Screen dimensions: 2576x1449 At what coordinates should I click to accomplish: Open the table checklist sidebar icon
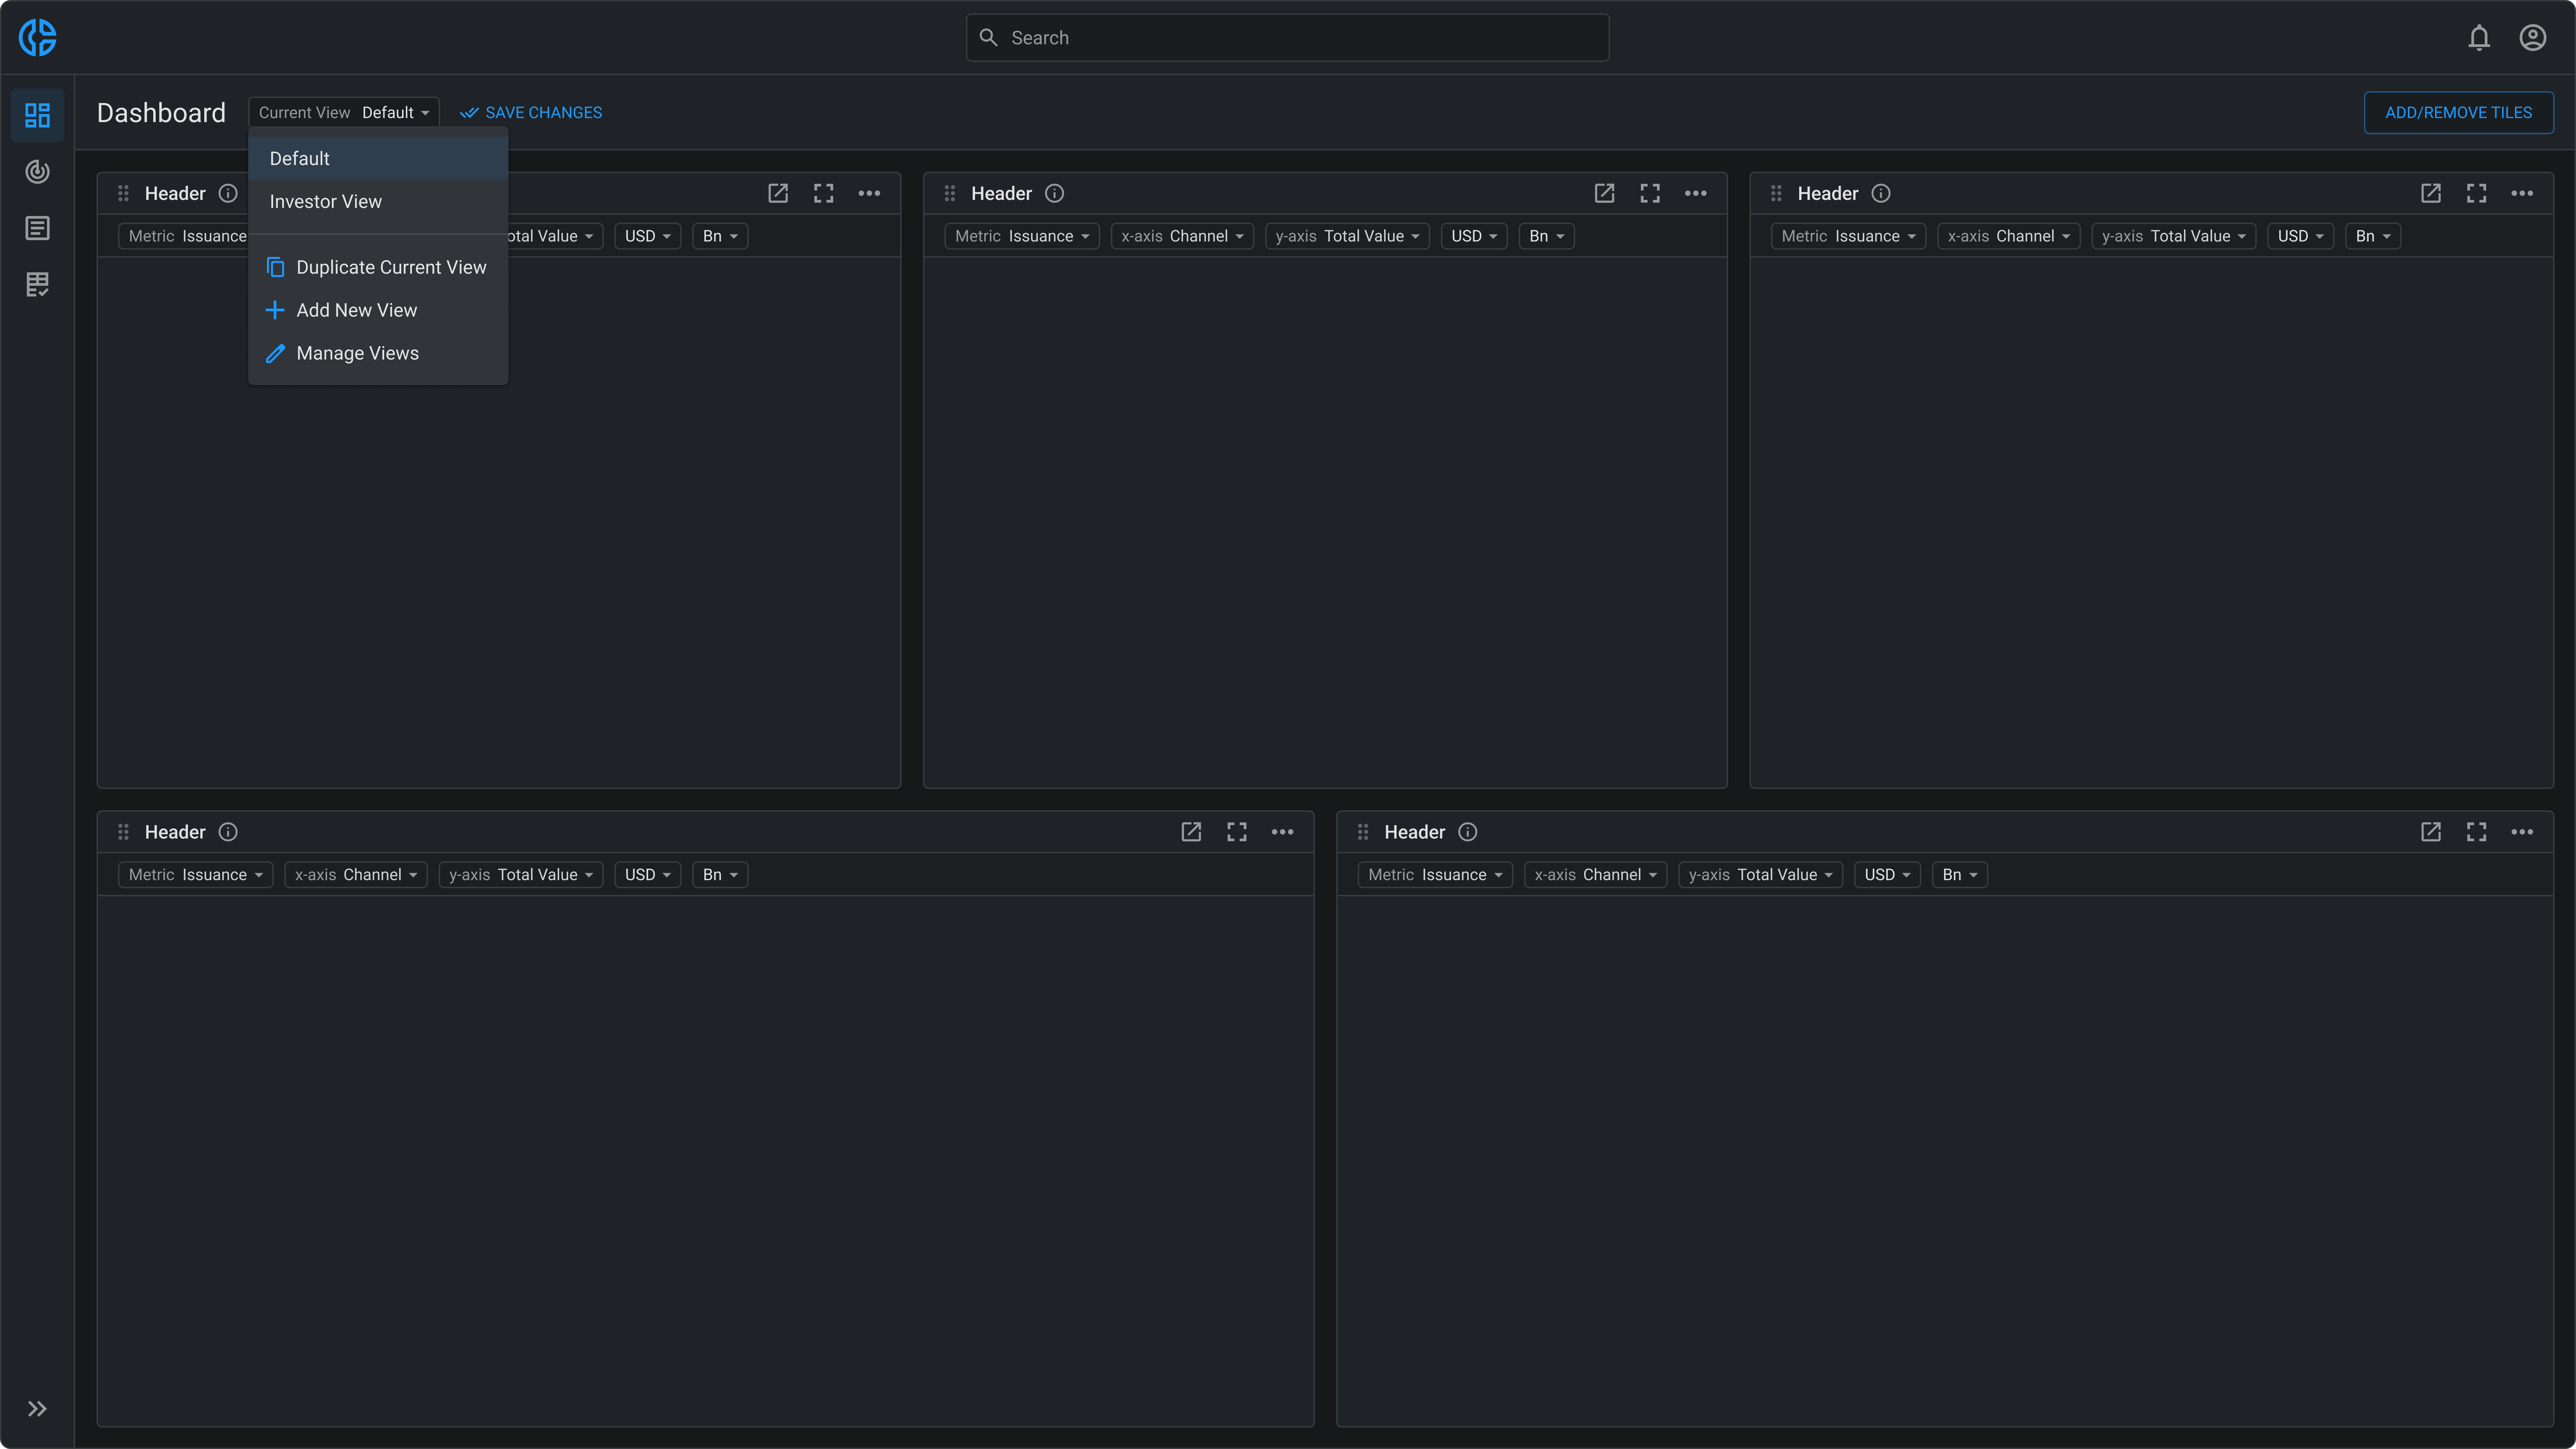tap(37, 285)
